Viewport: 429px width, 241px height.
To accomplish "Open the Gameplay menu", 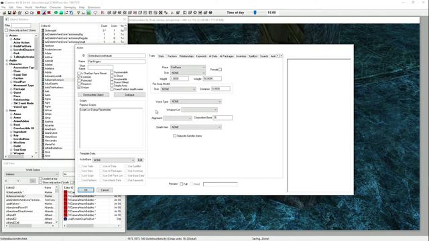I will click(x=70, y=7).
